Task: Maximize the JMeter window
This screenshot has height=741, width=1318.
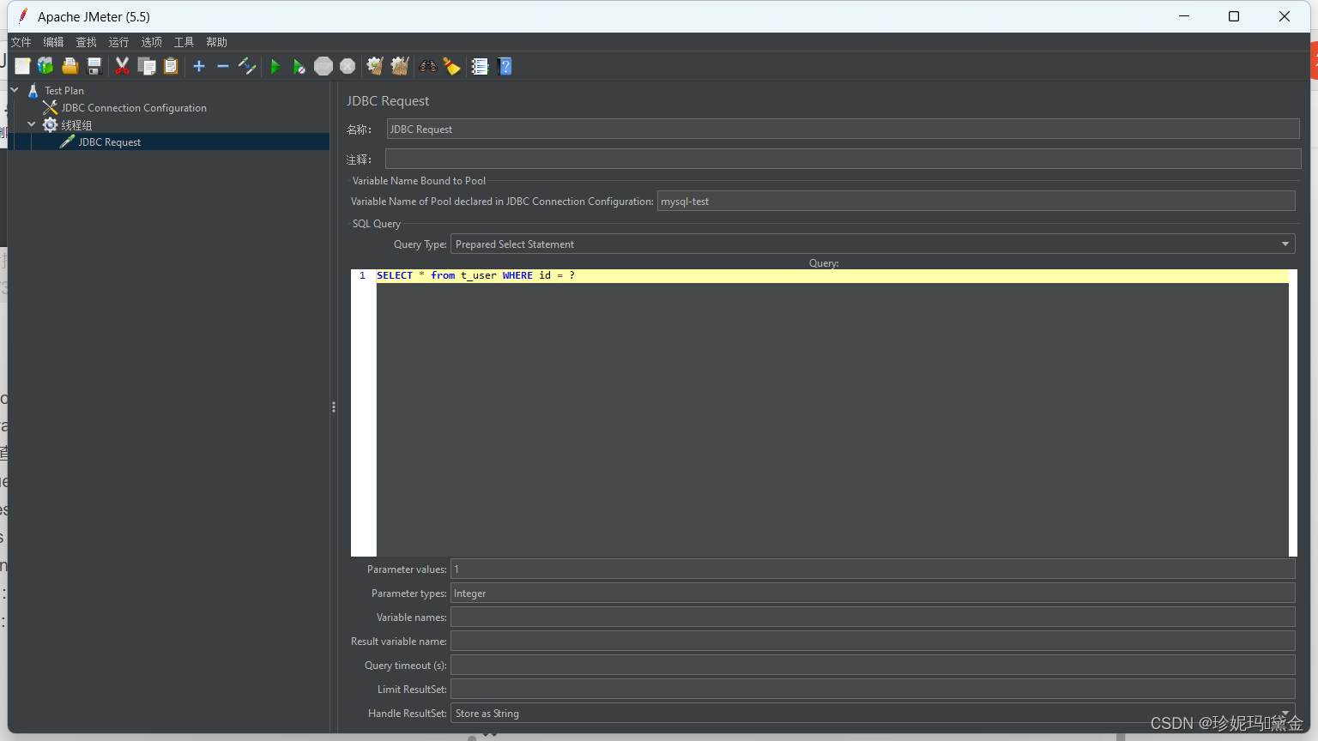Action: coord(1234,16)
